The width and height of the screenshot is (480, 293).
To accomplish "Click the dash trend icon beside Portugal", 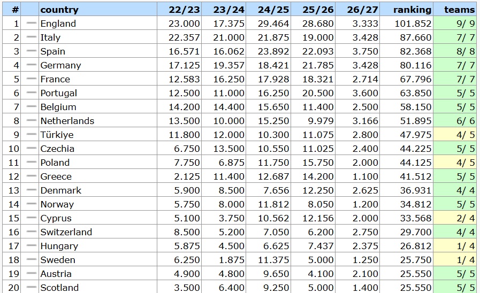I will tap(31, 92).
